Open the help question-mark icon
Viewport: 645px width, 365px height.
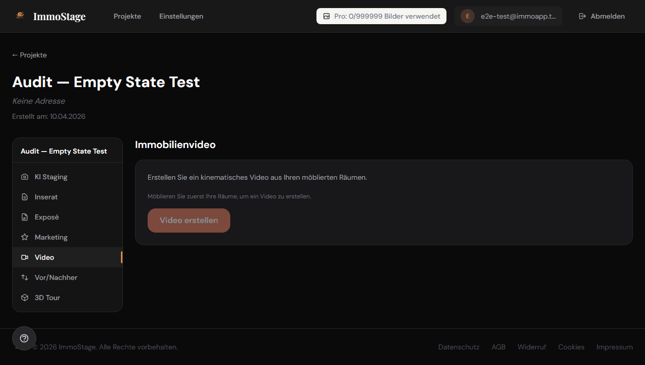pyautogui.click(x=24, y=338)
